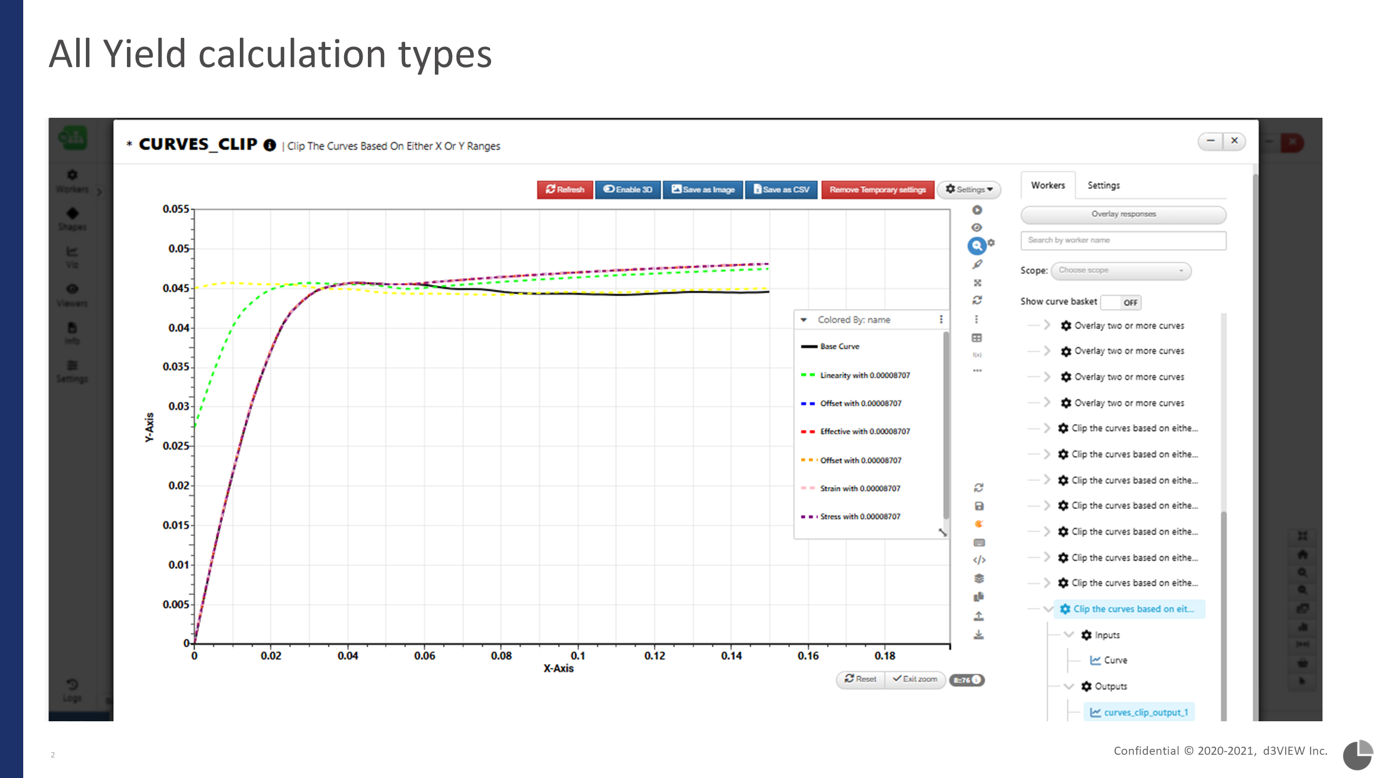Click the info icon next to CURVES_CLIP
1383x778 pixels.
pyautogui.click(x=270, y=145)
